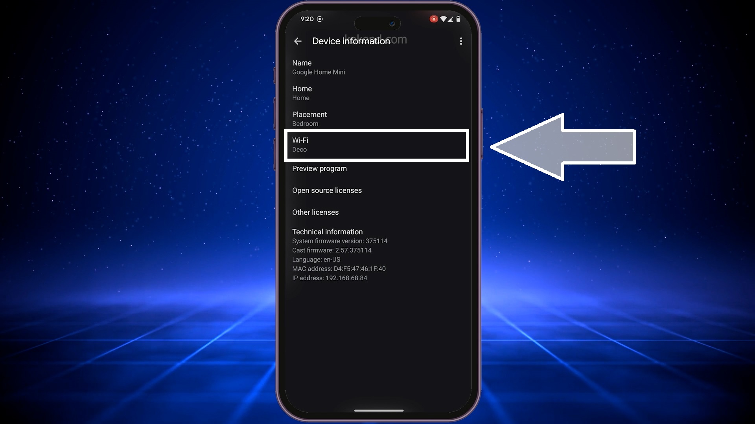Open the three-dot overflow menu
The width and height of the screenshot is (755, 424).
coord(461,41)
